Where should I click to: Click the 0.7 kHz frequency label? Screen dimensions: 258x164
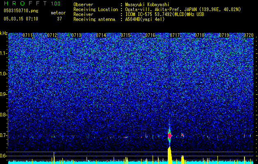[x=3, y=135]
